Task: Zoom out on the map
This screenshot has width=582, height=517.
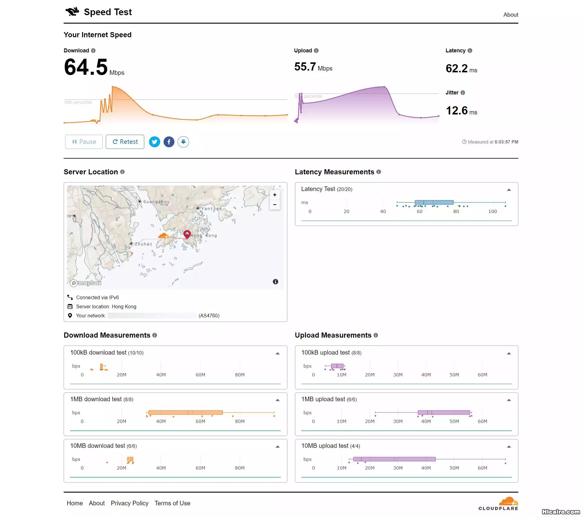Action: [275, 205]
